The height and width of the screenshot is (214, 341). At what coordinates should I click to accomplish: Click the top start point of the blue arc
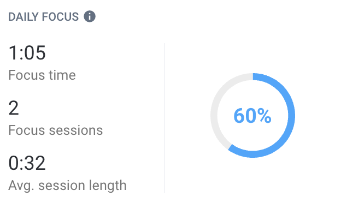pos(254,76)
